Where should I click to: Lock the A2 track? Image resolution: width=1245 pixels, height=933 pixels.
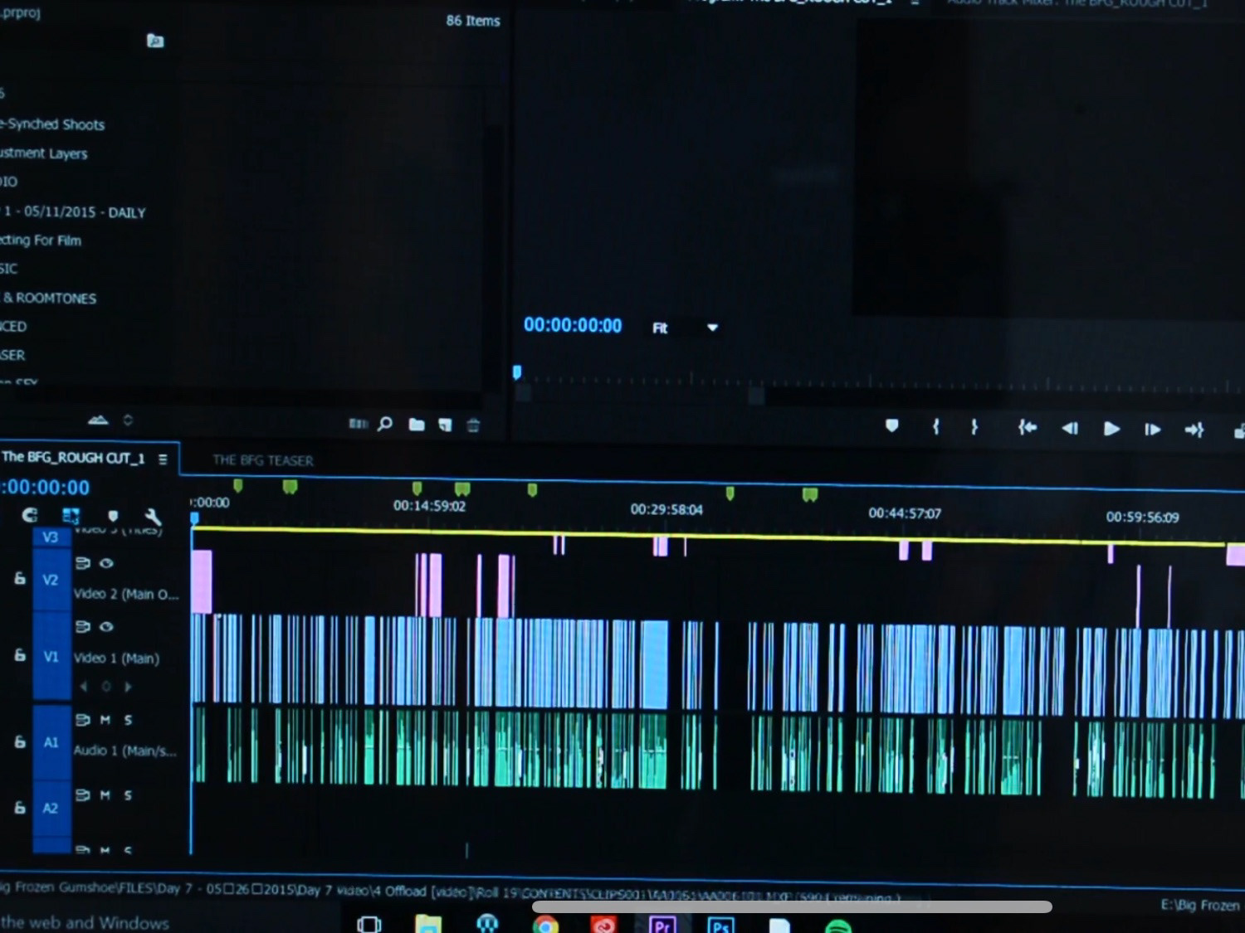click(20, 806)
